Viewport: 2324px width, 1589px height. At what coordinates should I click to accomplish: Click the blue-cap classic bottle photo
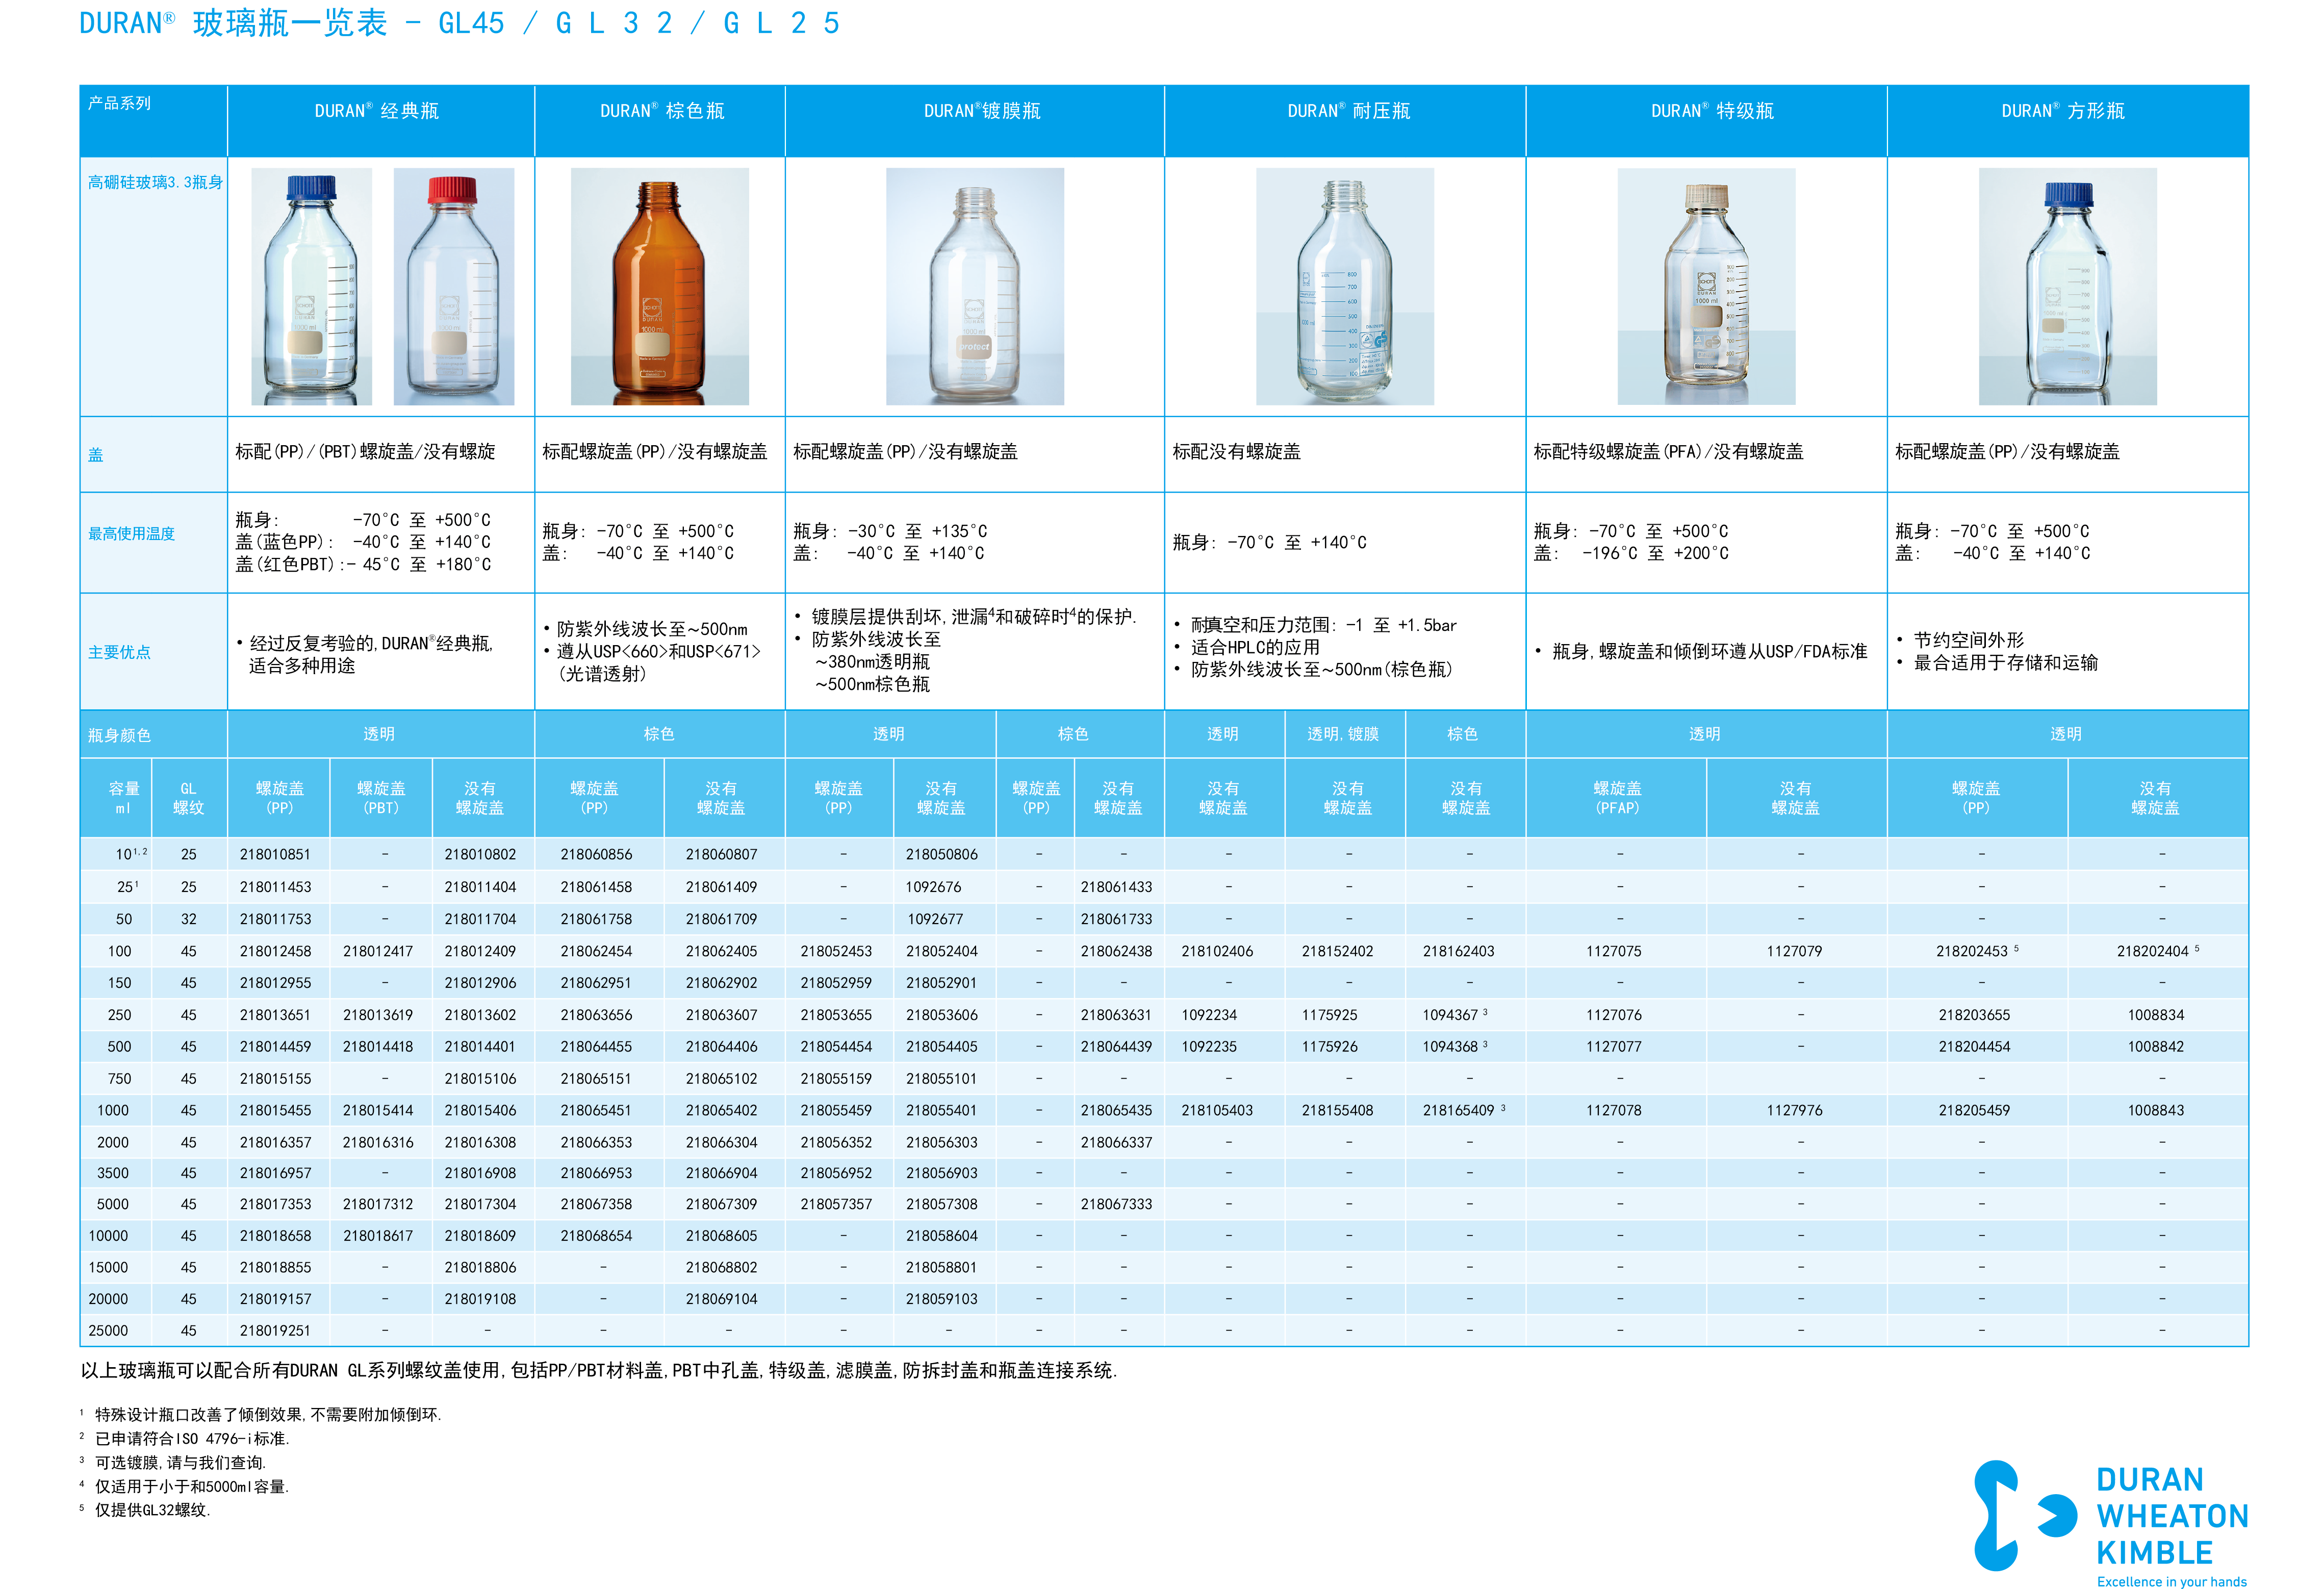[311, 286]
